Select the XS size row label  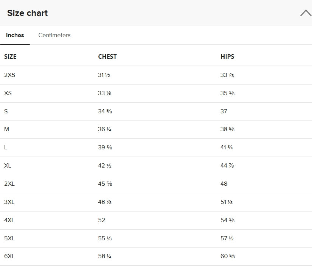(x=8, y=93)
